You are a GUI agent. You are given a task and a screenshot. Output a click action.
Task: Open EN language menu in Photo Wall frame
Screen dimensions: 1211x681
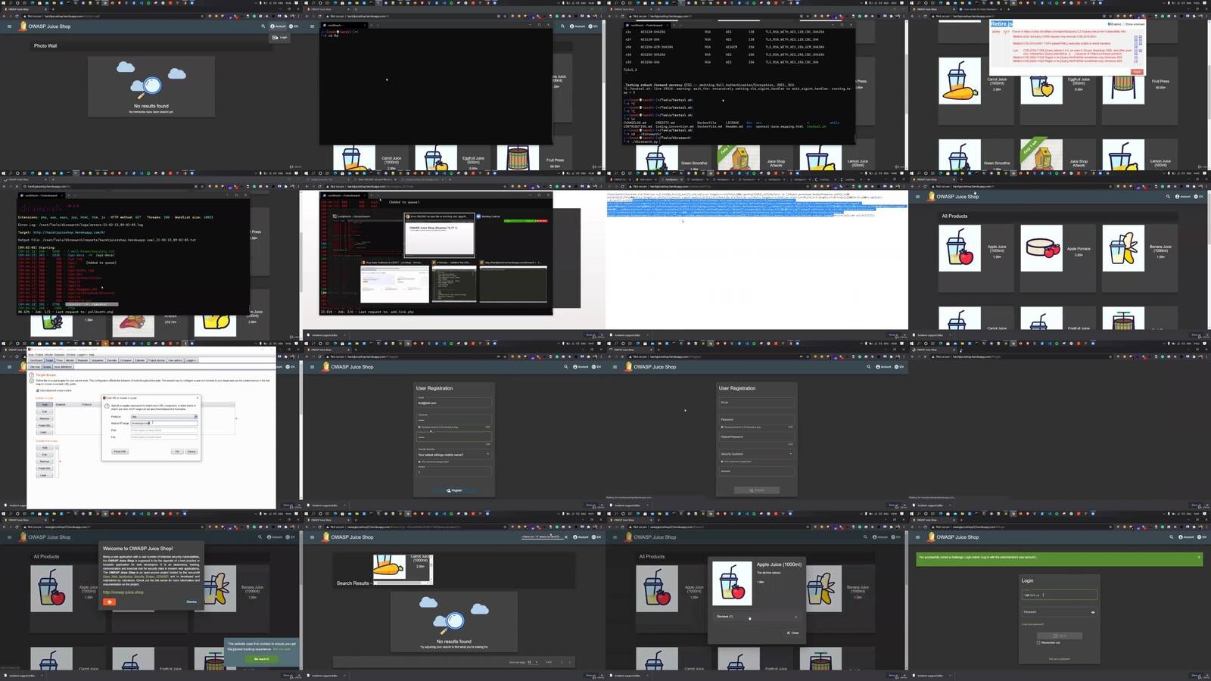[x=294, y=26]
